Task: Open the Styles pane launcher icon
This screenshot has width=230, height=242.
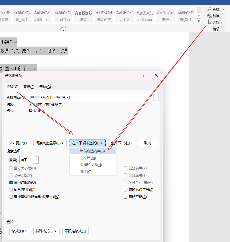Action: coord(202,29)
